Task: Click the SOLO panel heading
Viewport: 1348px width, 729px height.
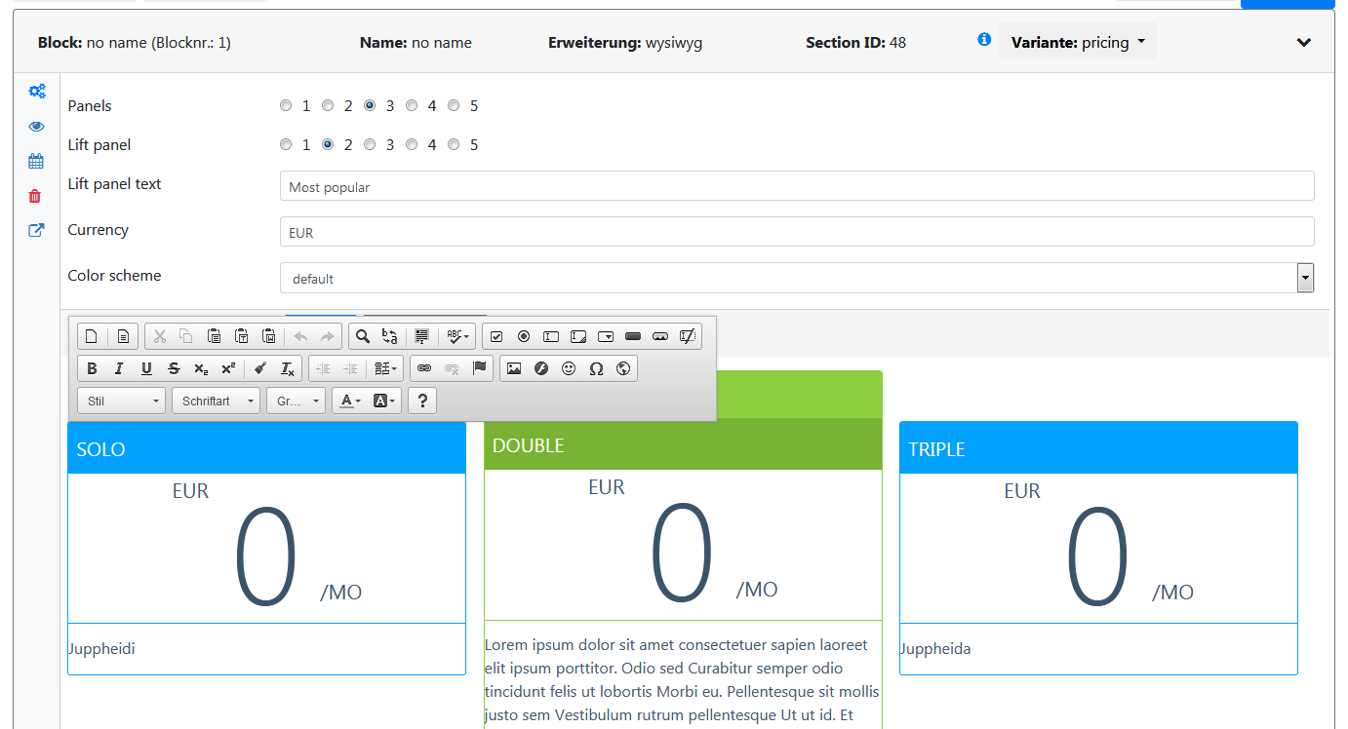Action: (101, 449)
